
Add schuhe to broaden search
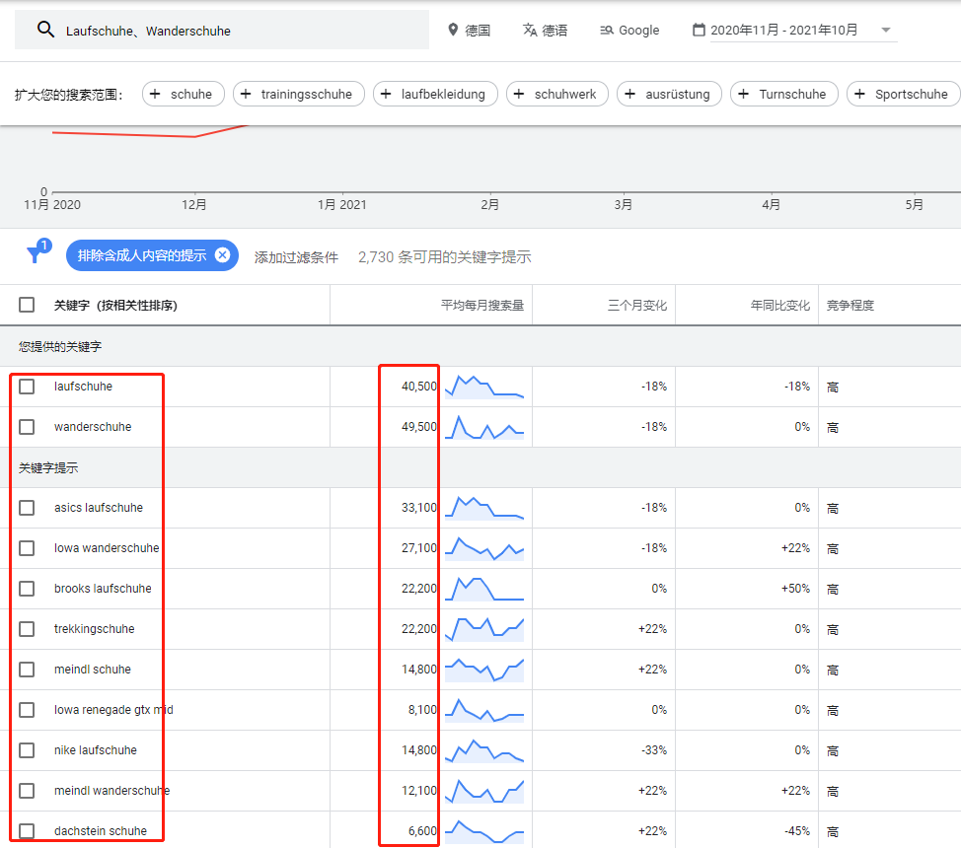point(184,94)
